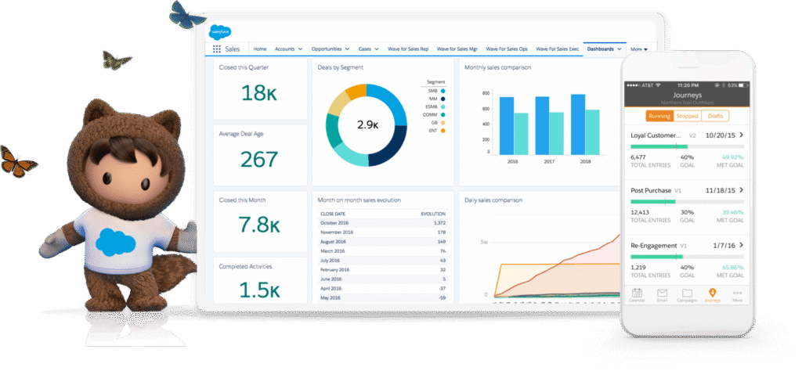This screenshot has width=802, height=371.
Task: Select the Stopped segment on phone
Action: (688, 116)
